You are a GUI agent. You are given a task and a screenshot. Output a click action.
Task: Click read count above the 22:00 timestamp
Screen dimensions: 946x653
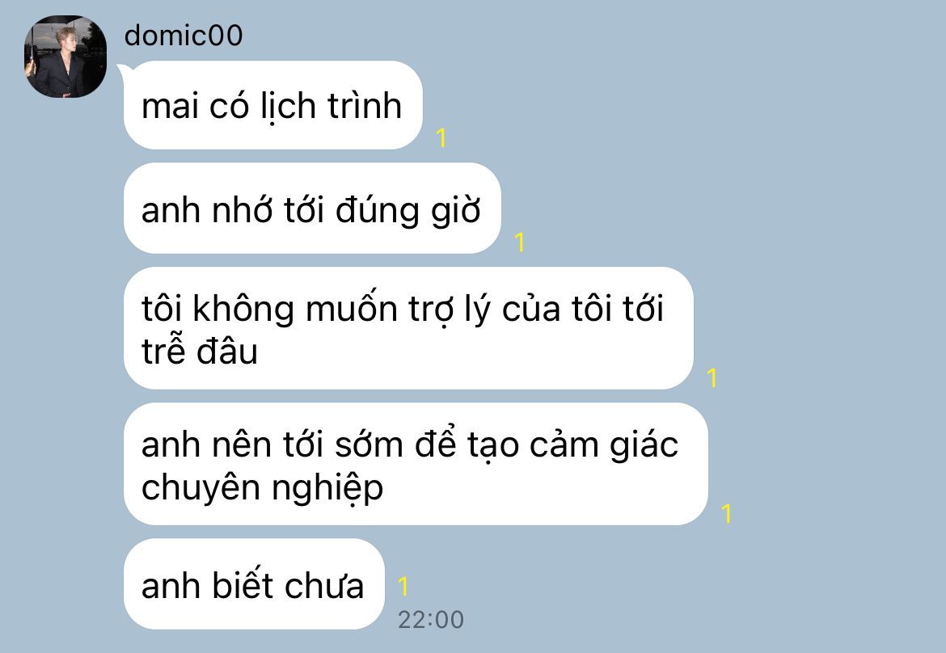[x=403, y=586]
